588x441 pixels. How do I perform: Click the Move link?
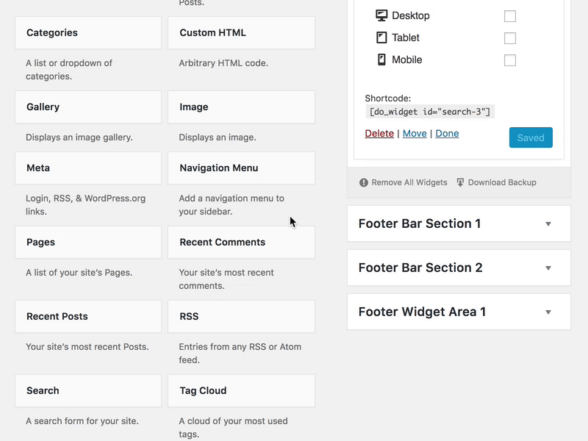[x=415, y=134]
